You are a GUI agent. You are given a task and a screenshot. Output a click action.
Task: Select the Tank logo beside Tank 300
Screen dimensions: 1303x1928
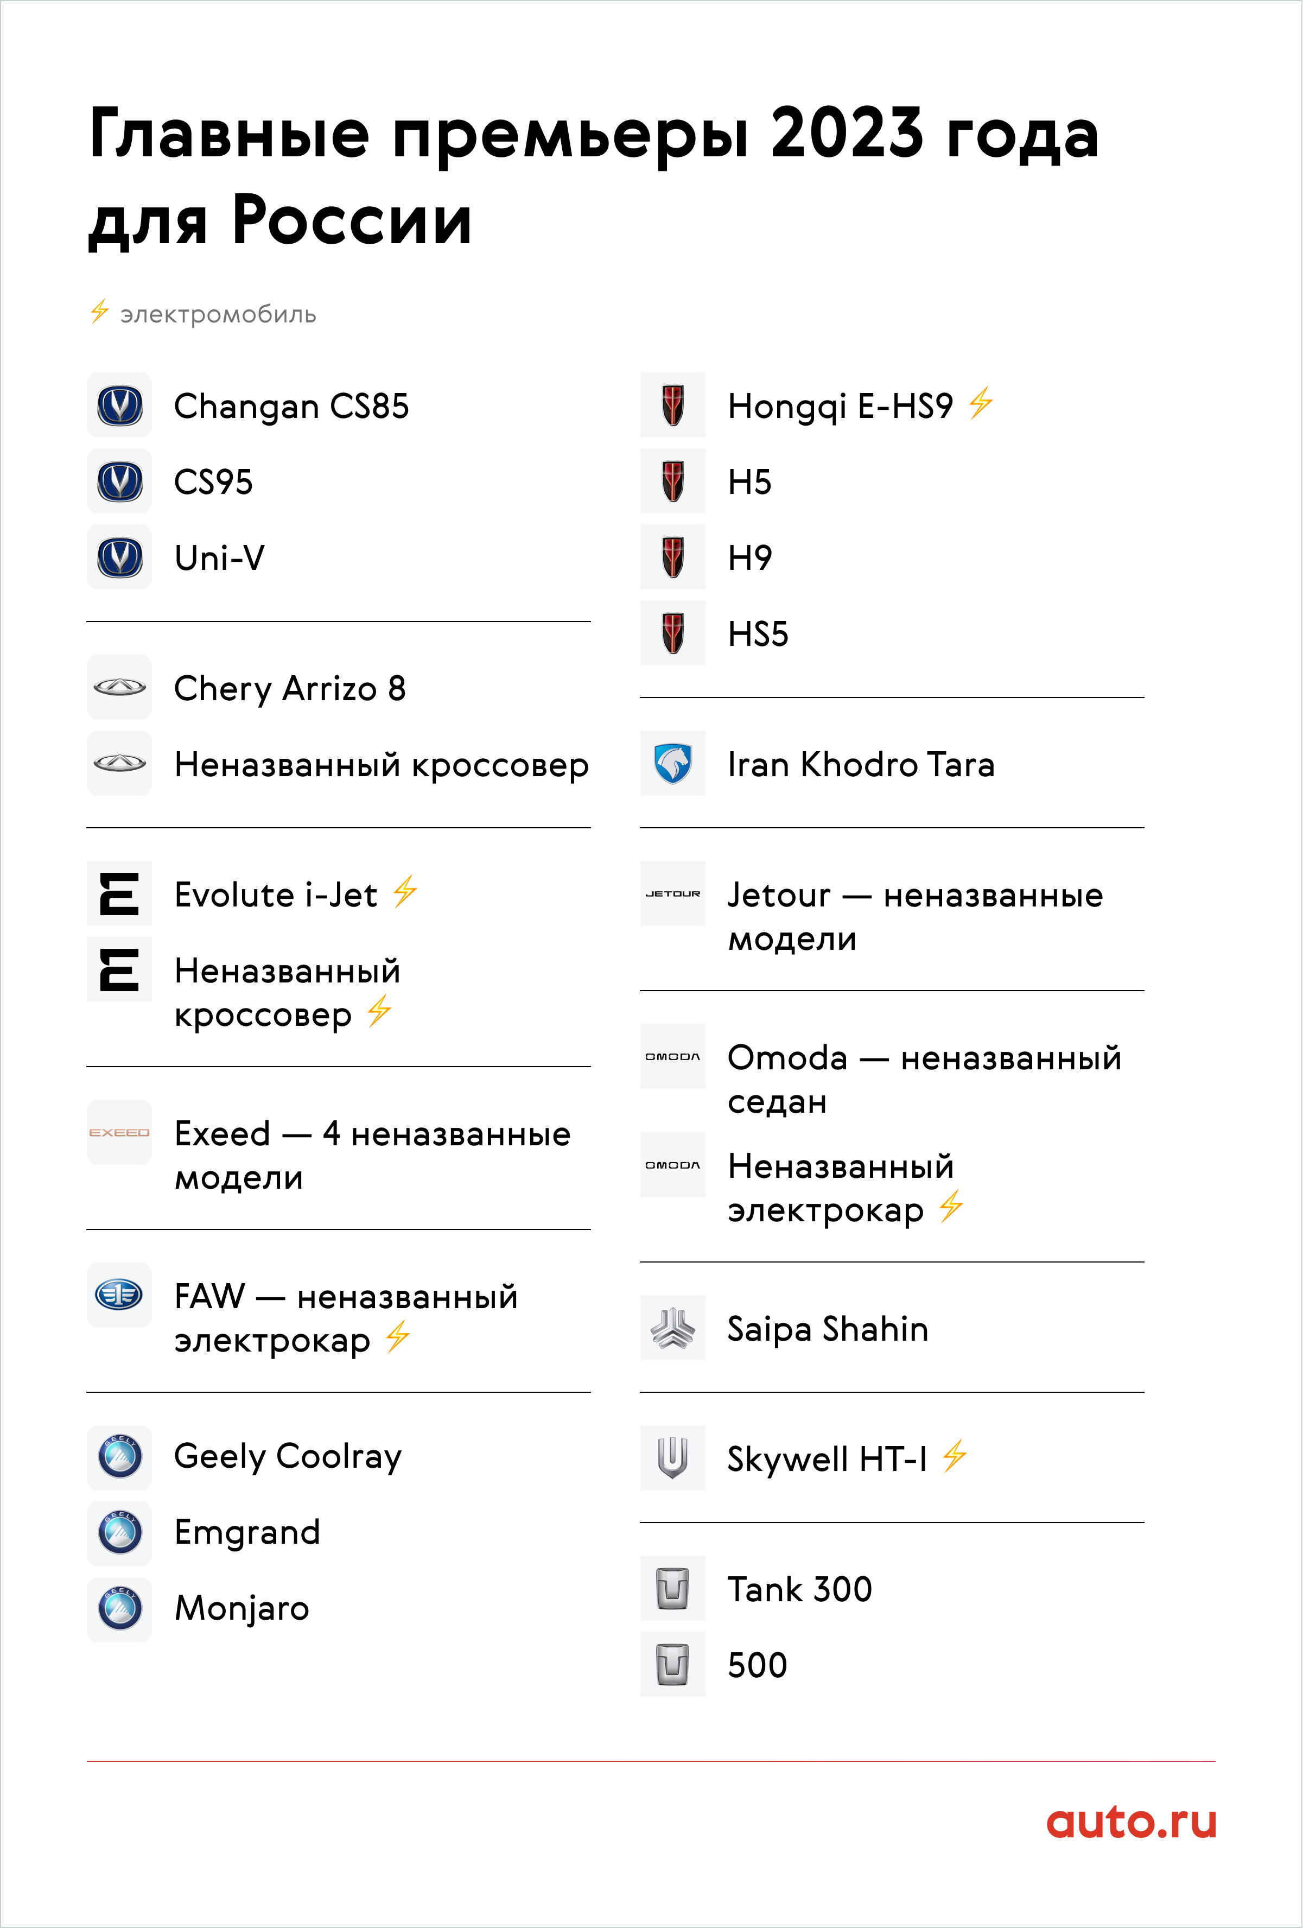click(672, 1588)
